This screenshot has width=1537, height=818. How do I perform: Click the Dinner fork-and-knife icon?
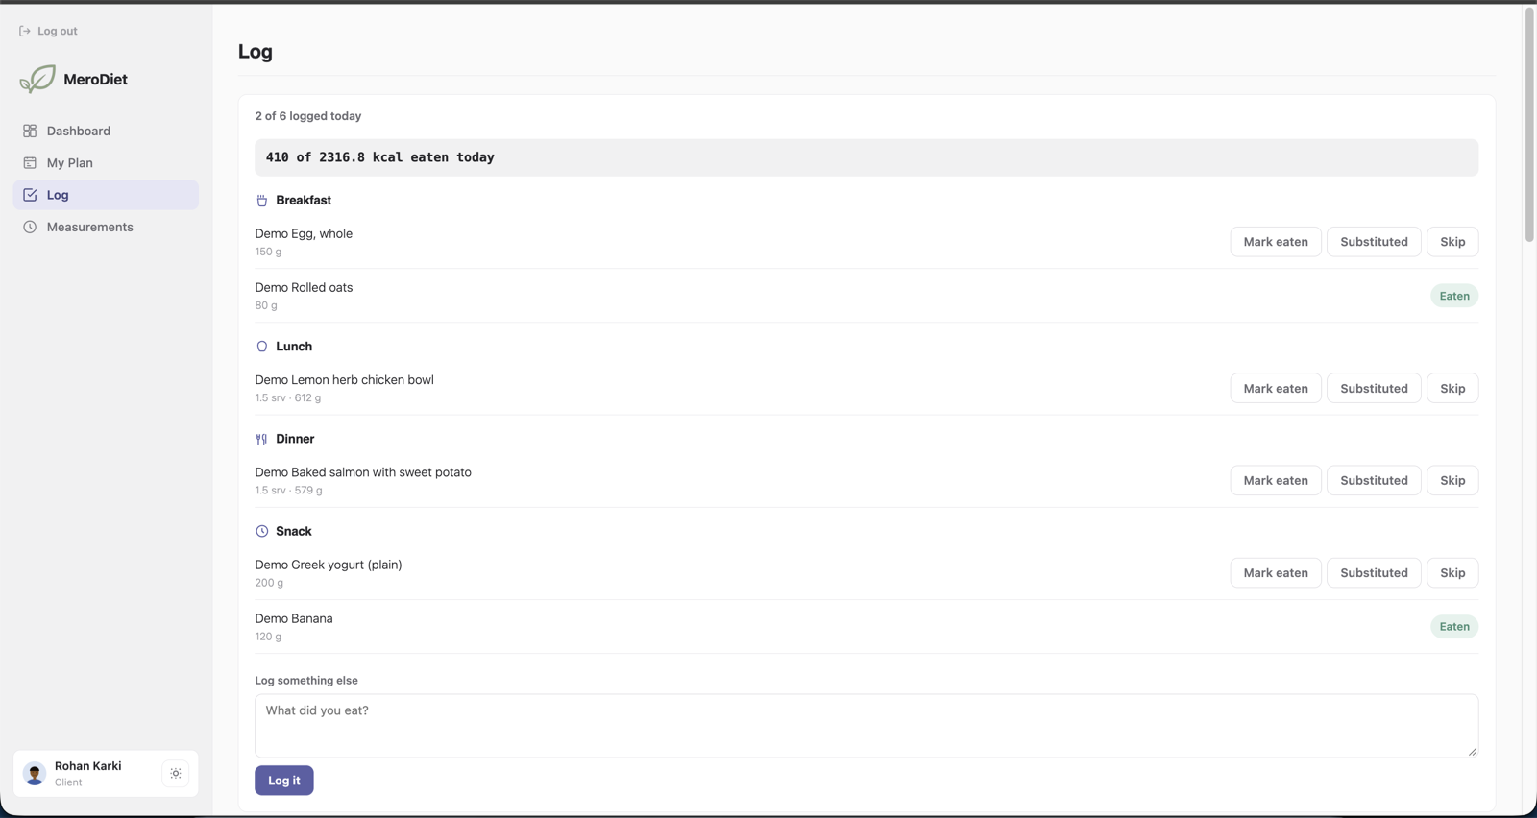261,439
